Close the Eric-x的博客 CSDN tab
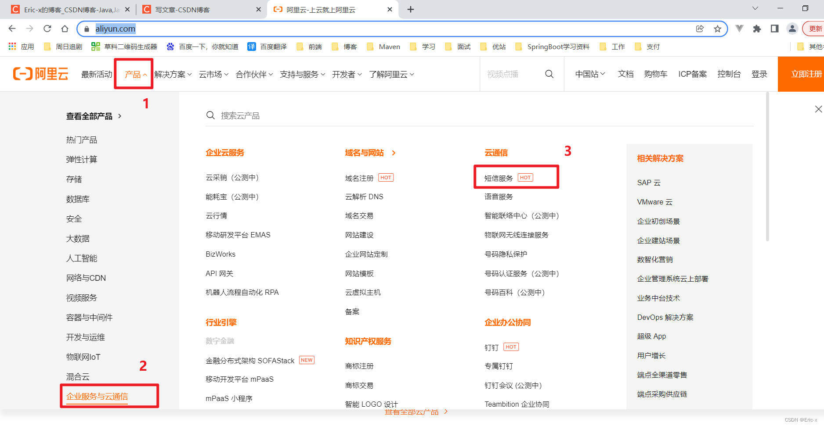The width and height of the screenshot is (824, 426). pos(127,9)
